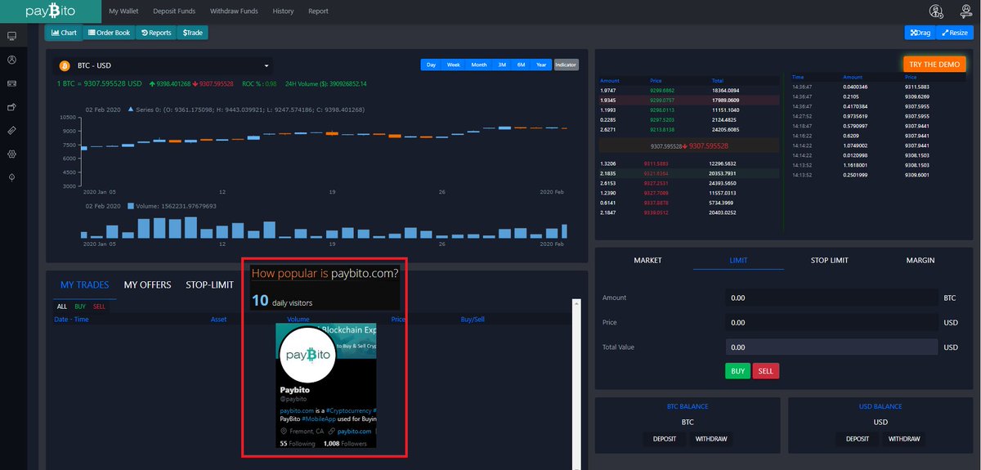Image resolution: width=981 pixels, height=470 pixels.
Task: Switch to the MY OFFERS tab
Action: click(148, 284)
